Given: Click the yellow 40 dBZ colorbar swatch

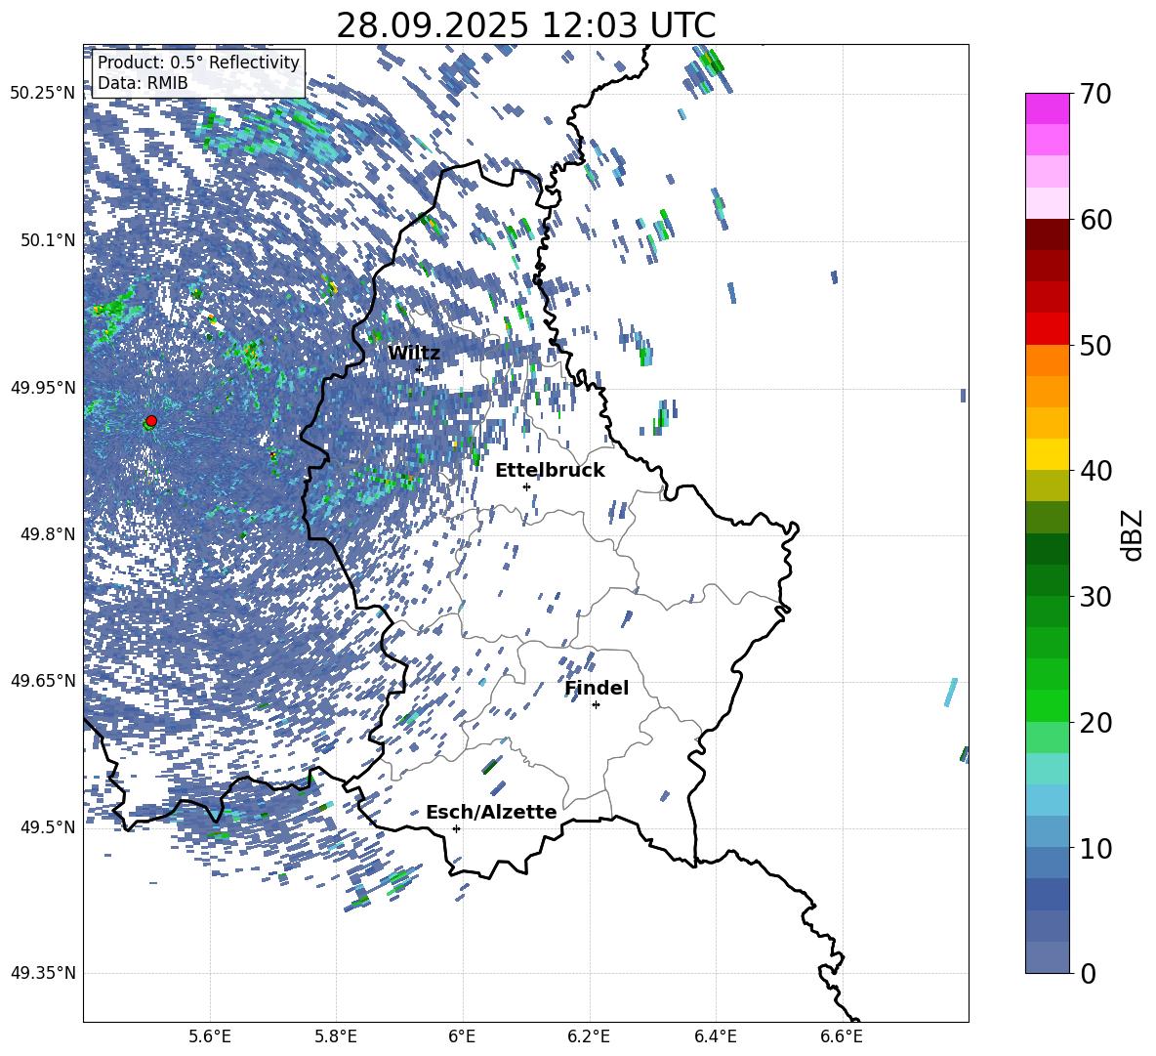Looking at the screenshot, I should 1047,454.
